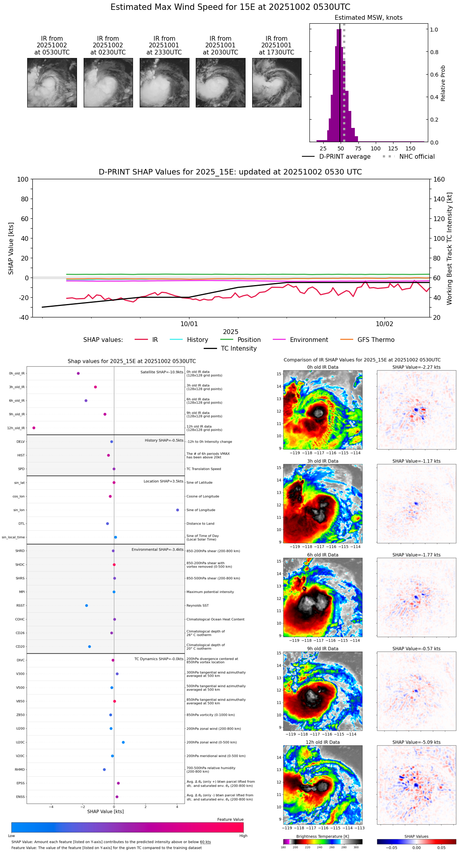Open the SHAP Value=-1.17 kts map

point(416,503)
